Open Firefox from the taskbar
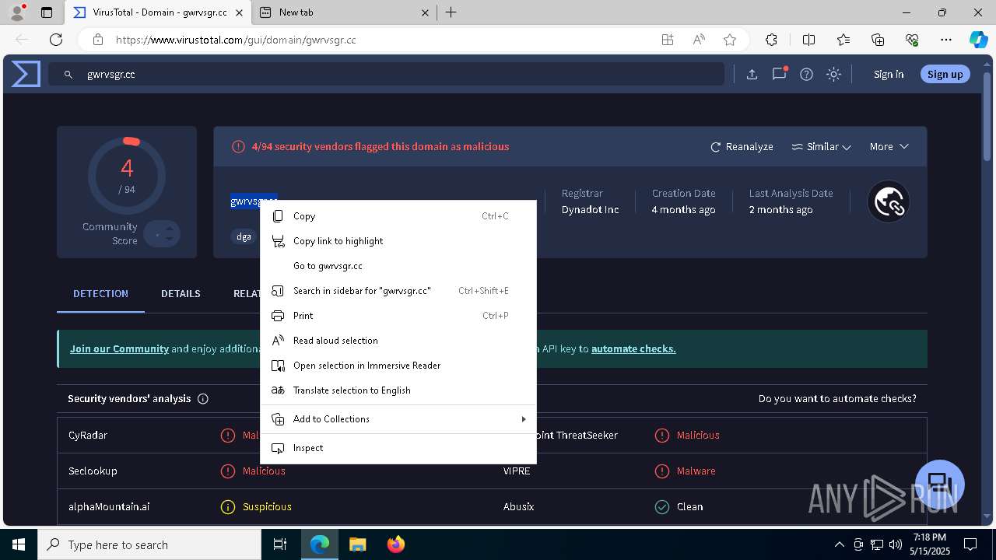The width and height of the screenshot is (996, 560). point(396,544)
